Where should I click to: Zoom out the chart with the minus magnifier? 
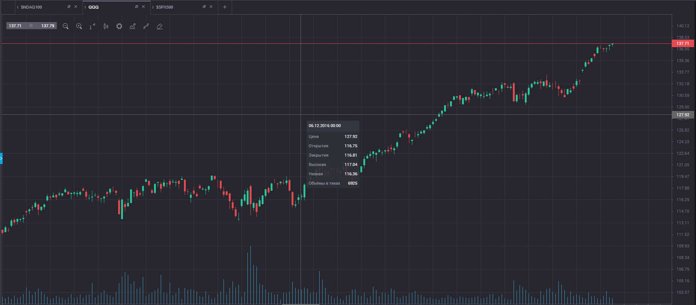pyautogui.click(x=65, y=26)
